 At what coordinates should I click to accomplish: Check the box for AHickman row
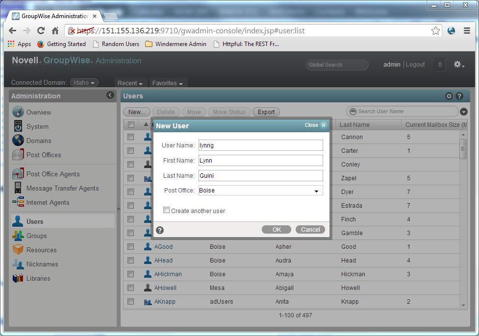131,274
